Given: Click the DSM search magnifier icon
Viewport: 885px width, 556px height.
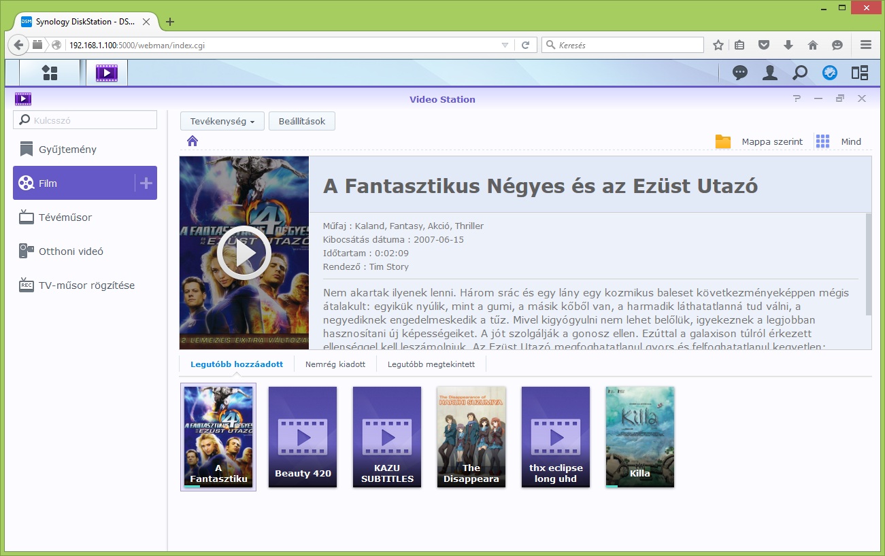Looking at the screenshot, I should tap(800, 73).
